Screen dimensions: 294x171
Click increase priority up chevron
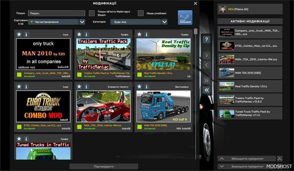click(x=222, y=159)
